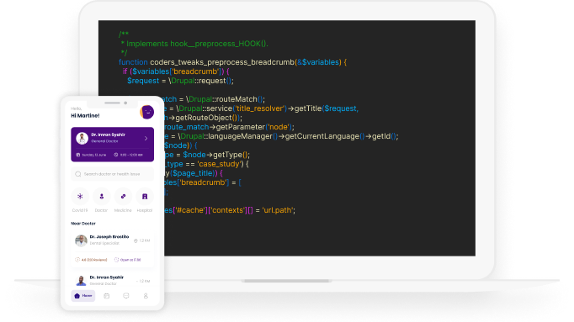
Task: Click the clock icon beside the appointment time
Action: point(115,155)
